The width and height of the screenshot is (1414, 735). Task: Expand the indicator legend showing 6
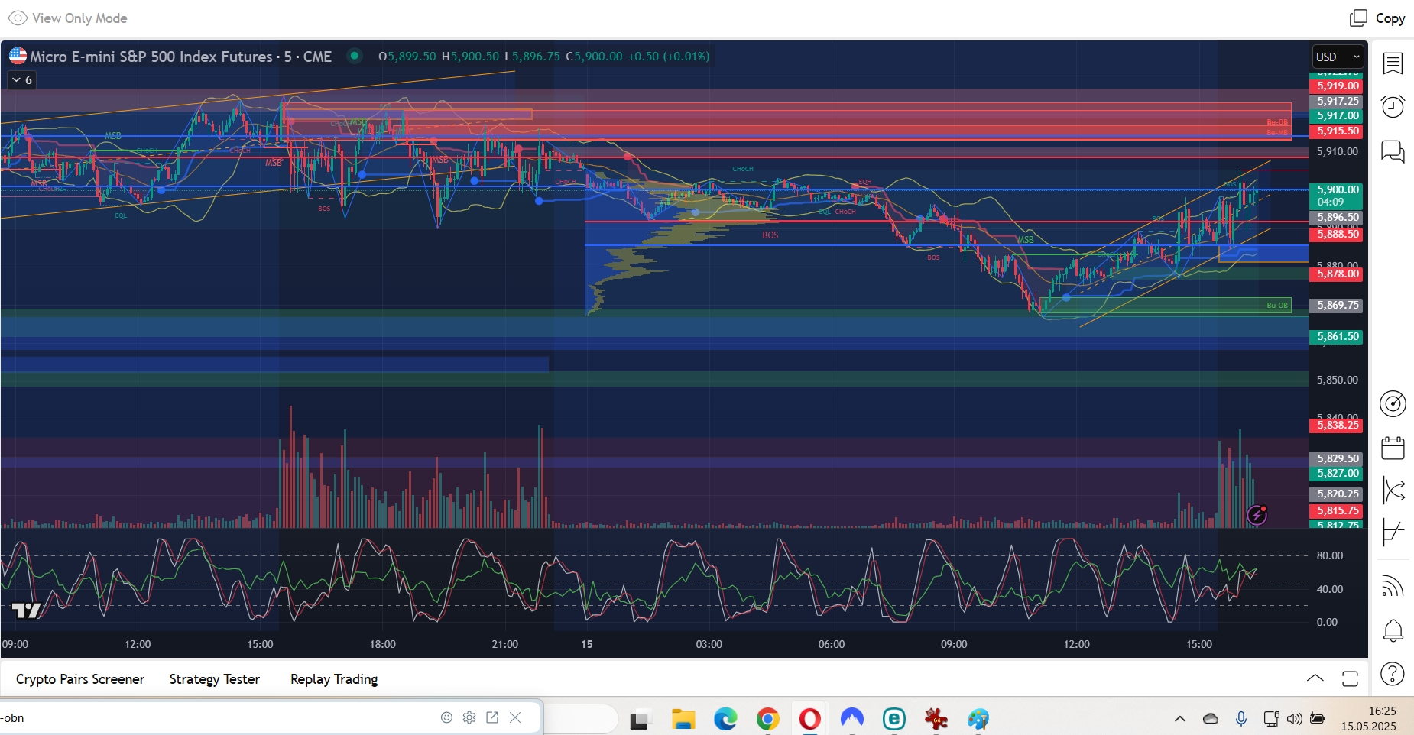coord(21,79)
